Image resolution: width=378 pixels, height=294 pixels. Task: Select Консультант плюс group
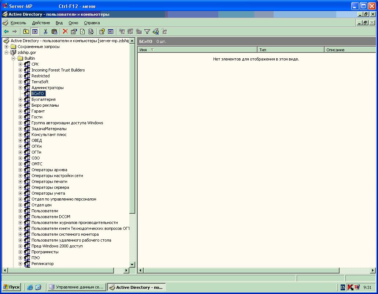point(49,135)
